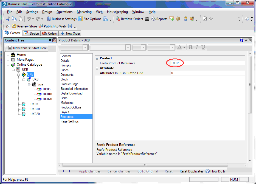Pin the Content Tree panel

click(50, 40)
